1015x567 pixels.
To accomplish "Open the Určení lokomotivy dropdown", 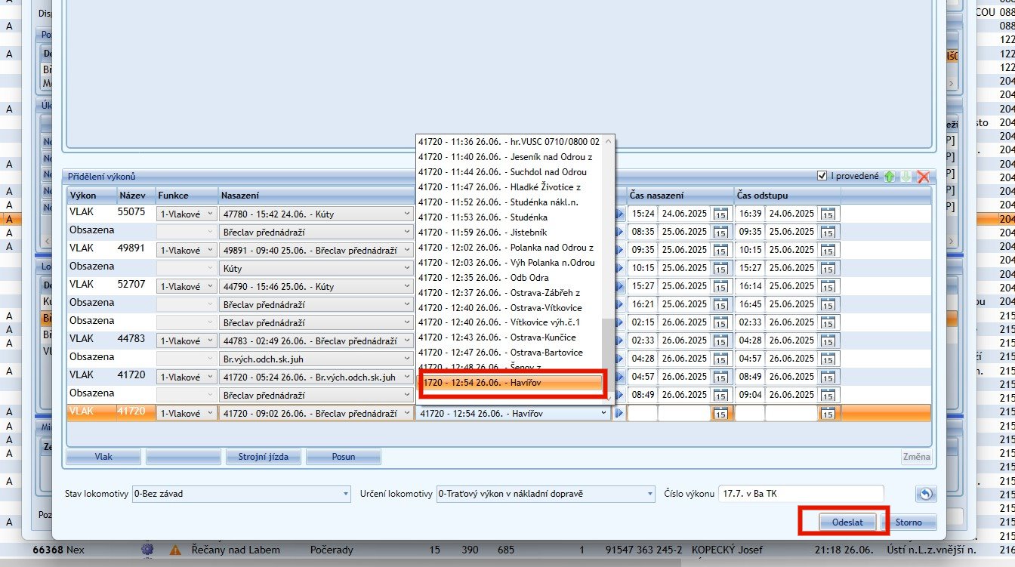I will click(649, 494).
